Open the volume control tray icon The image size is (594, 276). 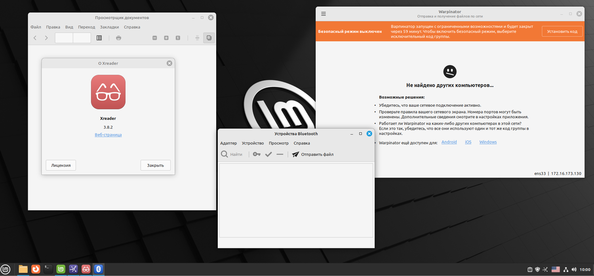tap(573, 270)
